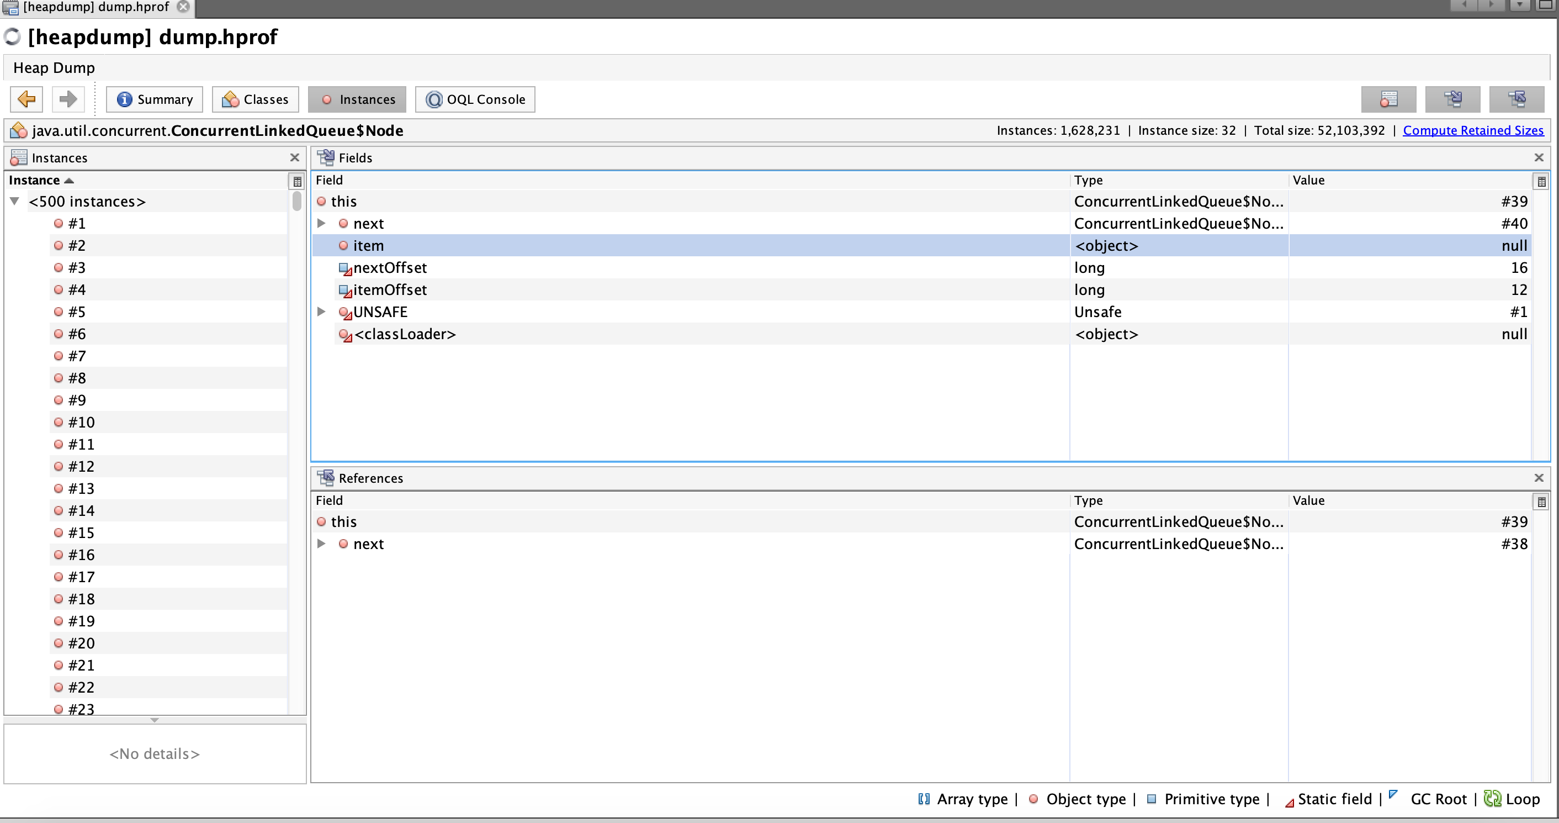
Task: Toggle the Instances panel toolbar icon
Action: click(1388, 99)
